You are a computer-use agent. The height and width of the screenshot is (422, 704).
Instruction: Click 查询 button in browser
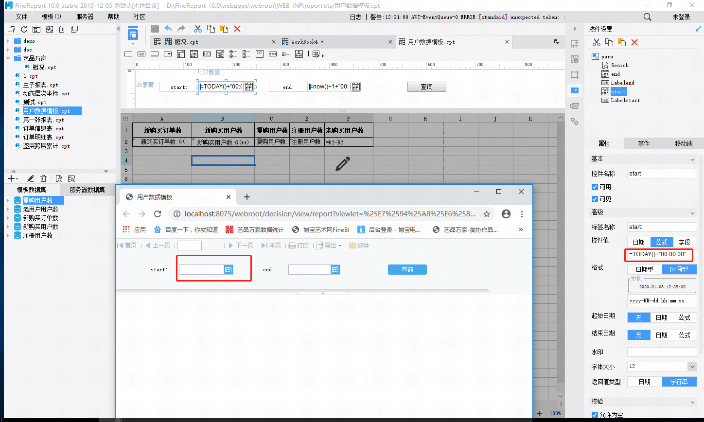(x=407, y=270)
